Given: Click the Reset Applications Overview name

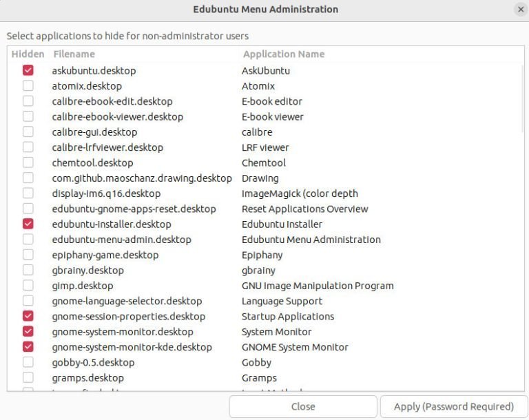Looking at the screenshot, I should point(304,209).
